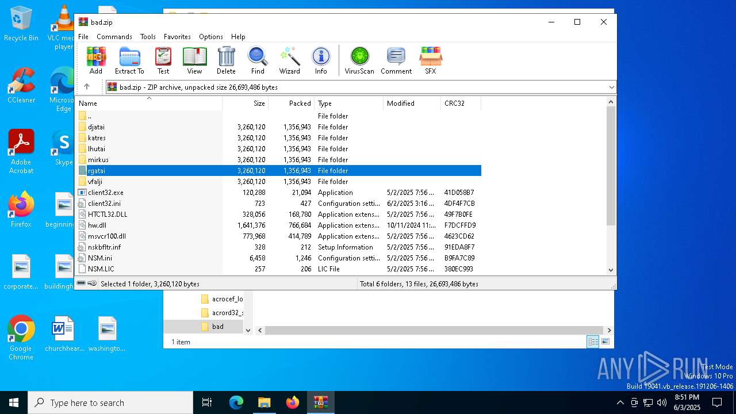Sort by the Name column header
The height and width of the screenshot is (414, 736).
pos(149,103)
